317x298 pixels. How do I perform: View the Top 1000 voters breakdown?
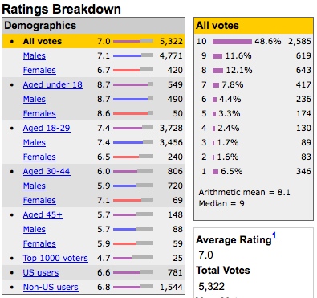click(55, 258)
